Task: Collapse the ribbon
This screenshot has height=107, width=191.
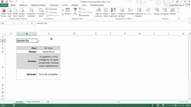Action: (x=189, y=19)
